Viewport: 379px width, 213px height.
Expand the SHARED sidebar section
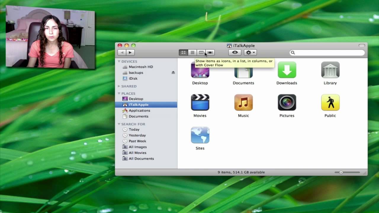[119, 86]
